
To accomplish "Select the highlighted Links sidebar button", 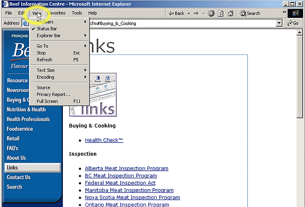I will point(33,168).
